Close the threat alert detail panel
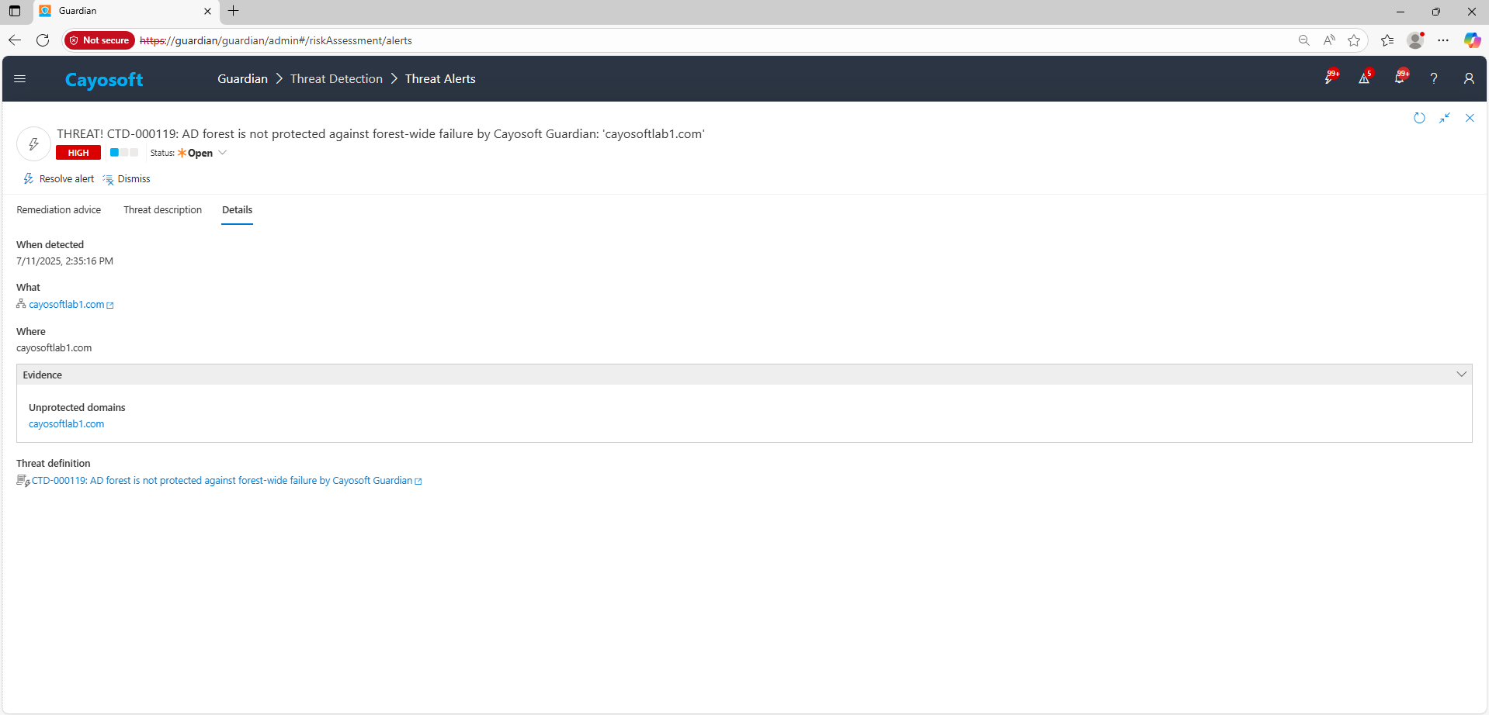This screenshot has height=715, width=1489. coord(1470,118)
